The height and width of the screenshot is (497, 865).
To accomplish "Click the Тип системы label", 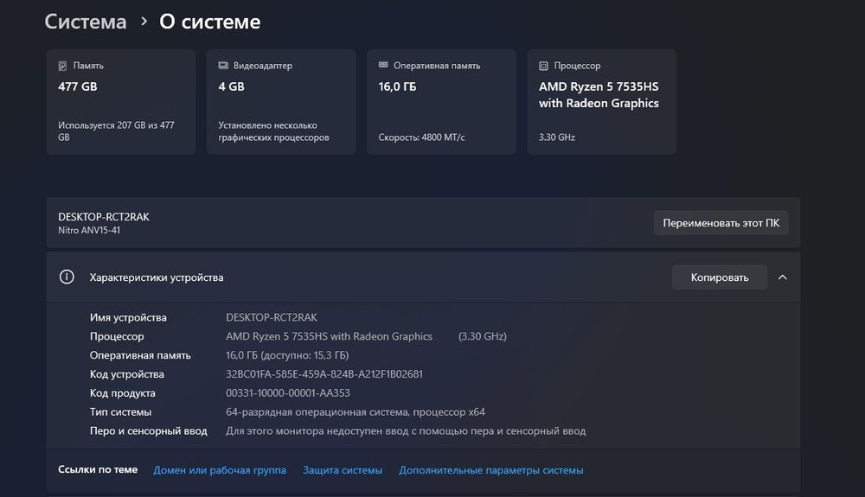I will pyautogui.click(x=120, y=412).
